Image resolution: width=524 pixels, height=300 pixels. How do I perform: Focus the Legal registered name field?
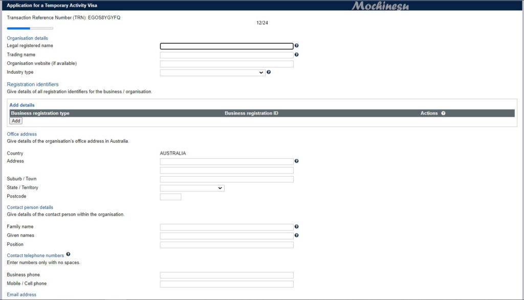click(x=227, y=46)
